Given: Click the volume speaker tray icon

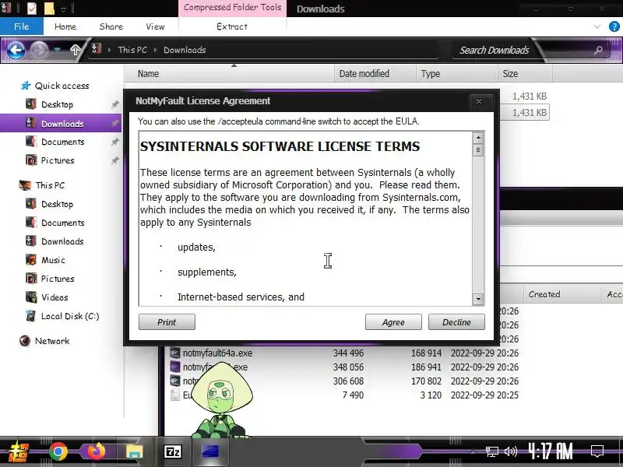Looking at the screenshot, I should (511, 451).
